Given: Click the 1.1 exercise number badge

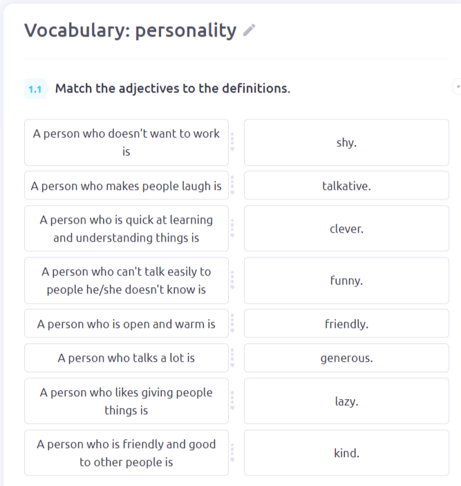Looking at the screenshot, I should (36, 89).
